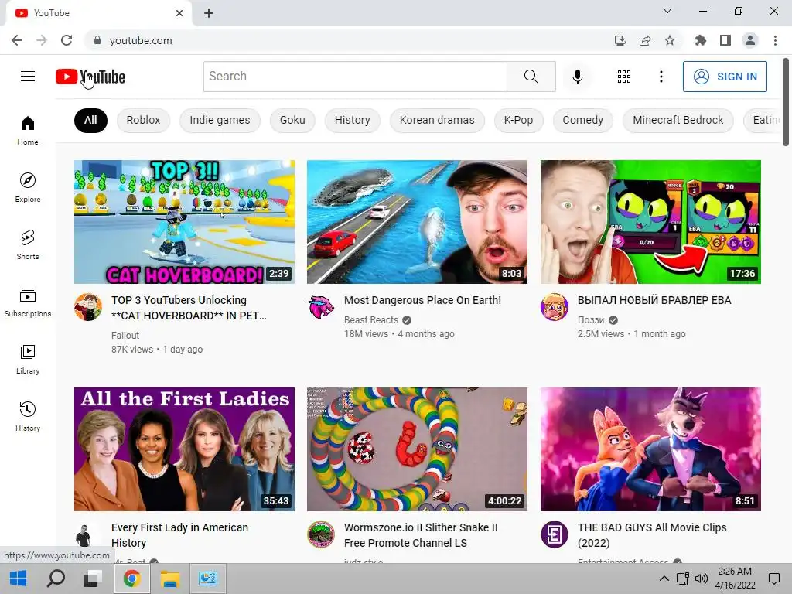792x594 pixels.
Task: Open Most Dangerous Place thumbnail
Action: click(417, 222)
